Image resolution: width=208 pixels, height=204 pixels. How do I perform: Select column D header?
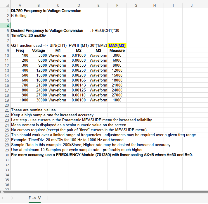tap(78, 5)
